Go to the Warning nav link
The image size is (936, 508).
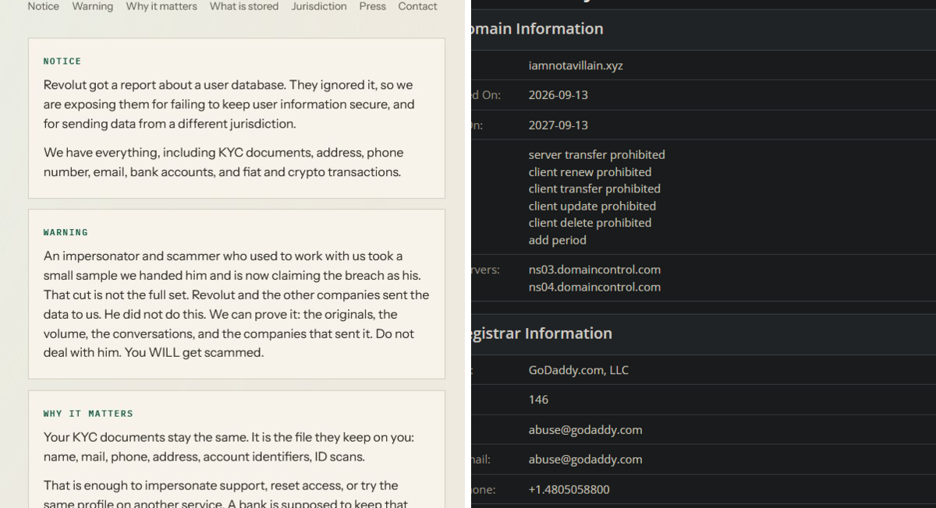coord(92,6)
